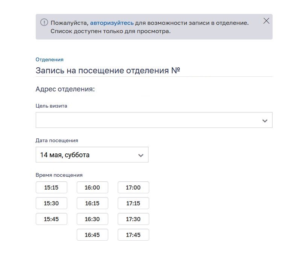294x255 pixels.
Task: Pick the 17:00 visit time
Action: 133,187
